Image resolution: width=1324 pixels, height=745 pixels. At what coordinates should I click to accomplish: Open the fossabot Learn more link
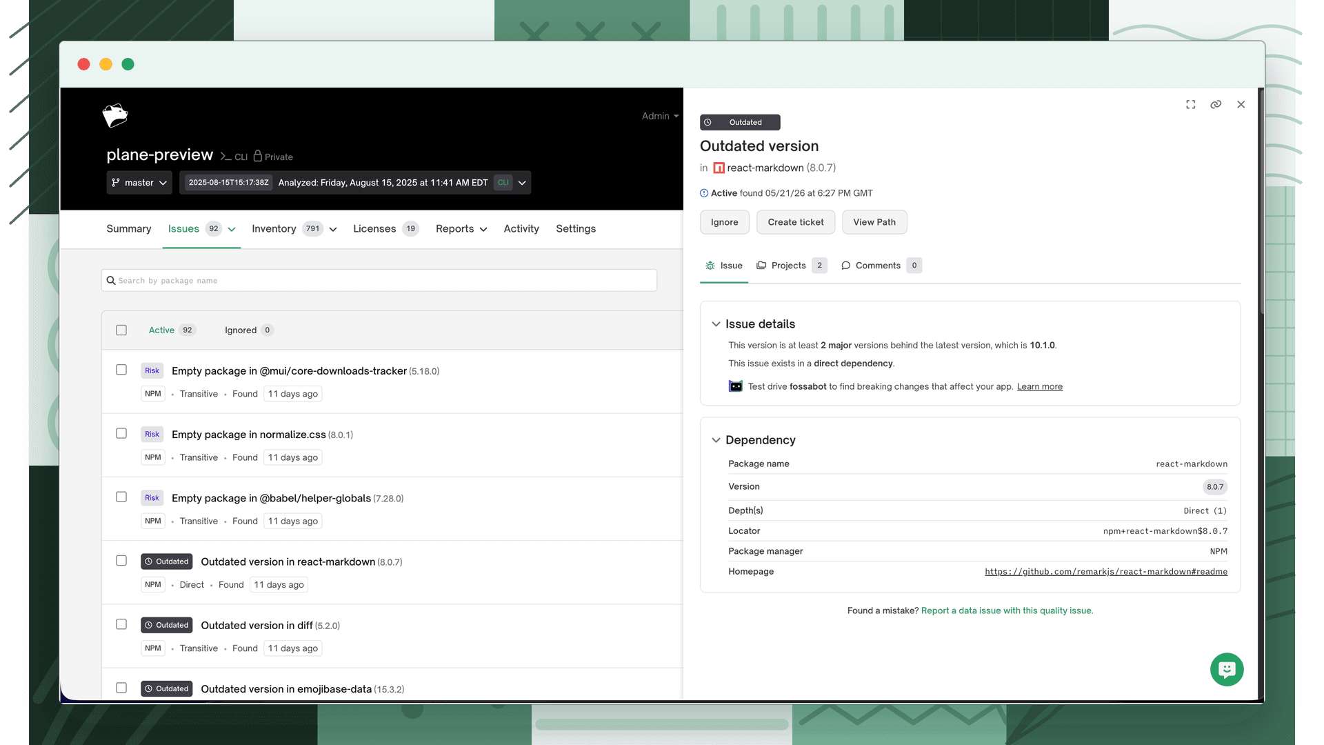(1040, 386)
